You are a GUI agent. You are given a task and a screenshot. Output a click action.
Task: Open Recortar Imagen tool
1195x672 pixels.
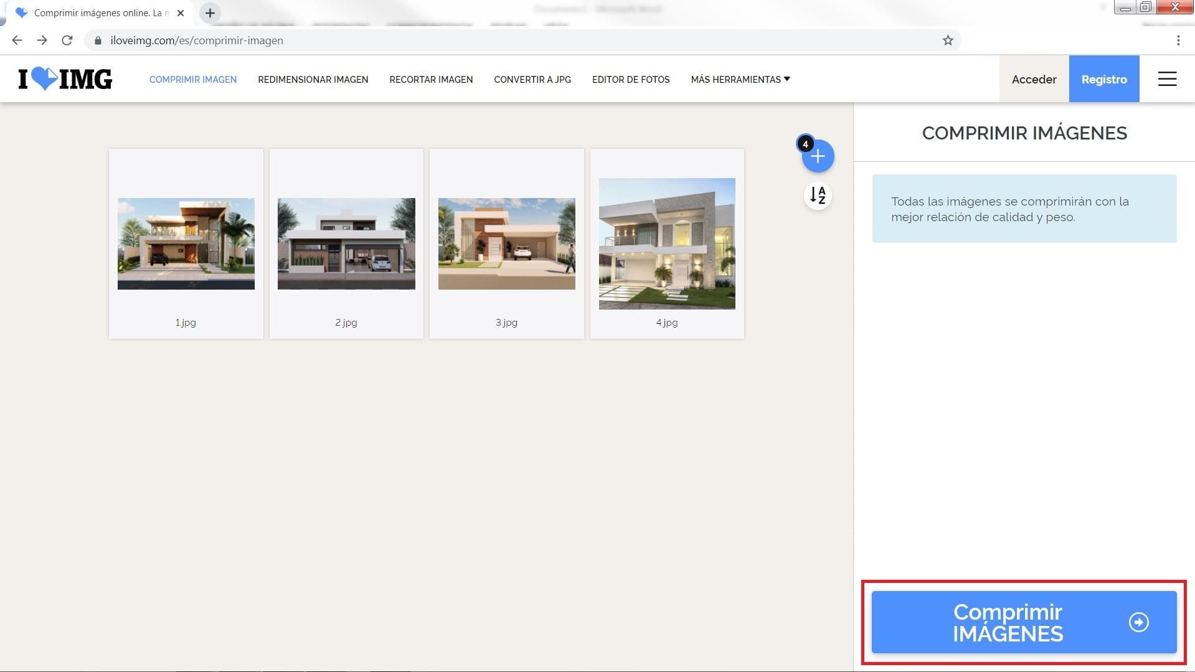pyautogui.click(x=431, y=79)
